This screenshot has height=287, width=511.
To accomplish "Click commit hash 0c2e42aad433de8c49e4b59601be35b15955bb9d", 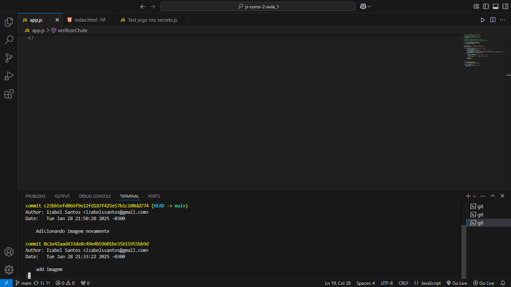I will [96, 244].
